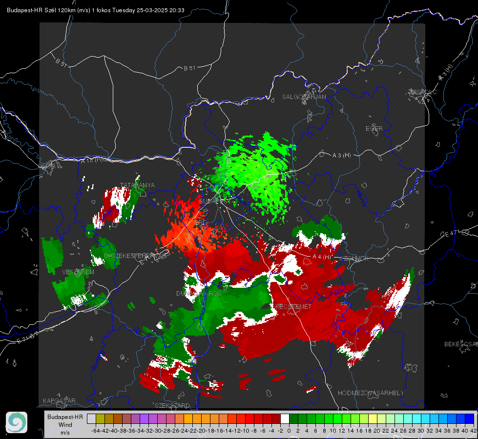
Task: Click the 'A 4 (H)' road label
Action: 321,257
